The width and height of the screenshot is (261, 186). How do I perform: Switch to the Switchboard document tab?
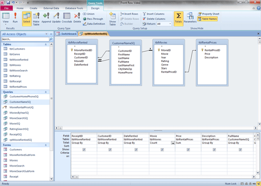click(67, 34)
